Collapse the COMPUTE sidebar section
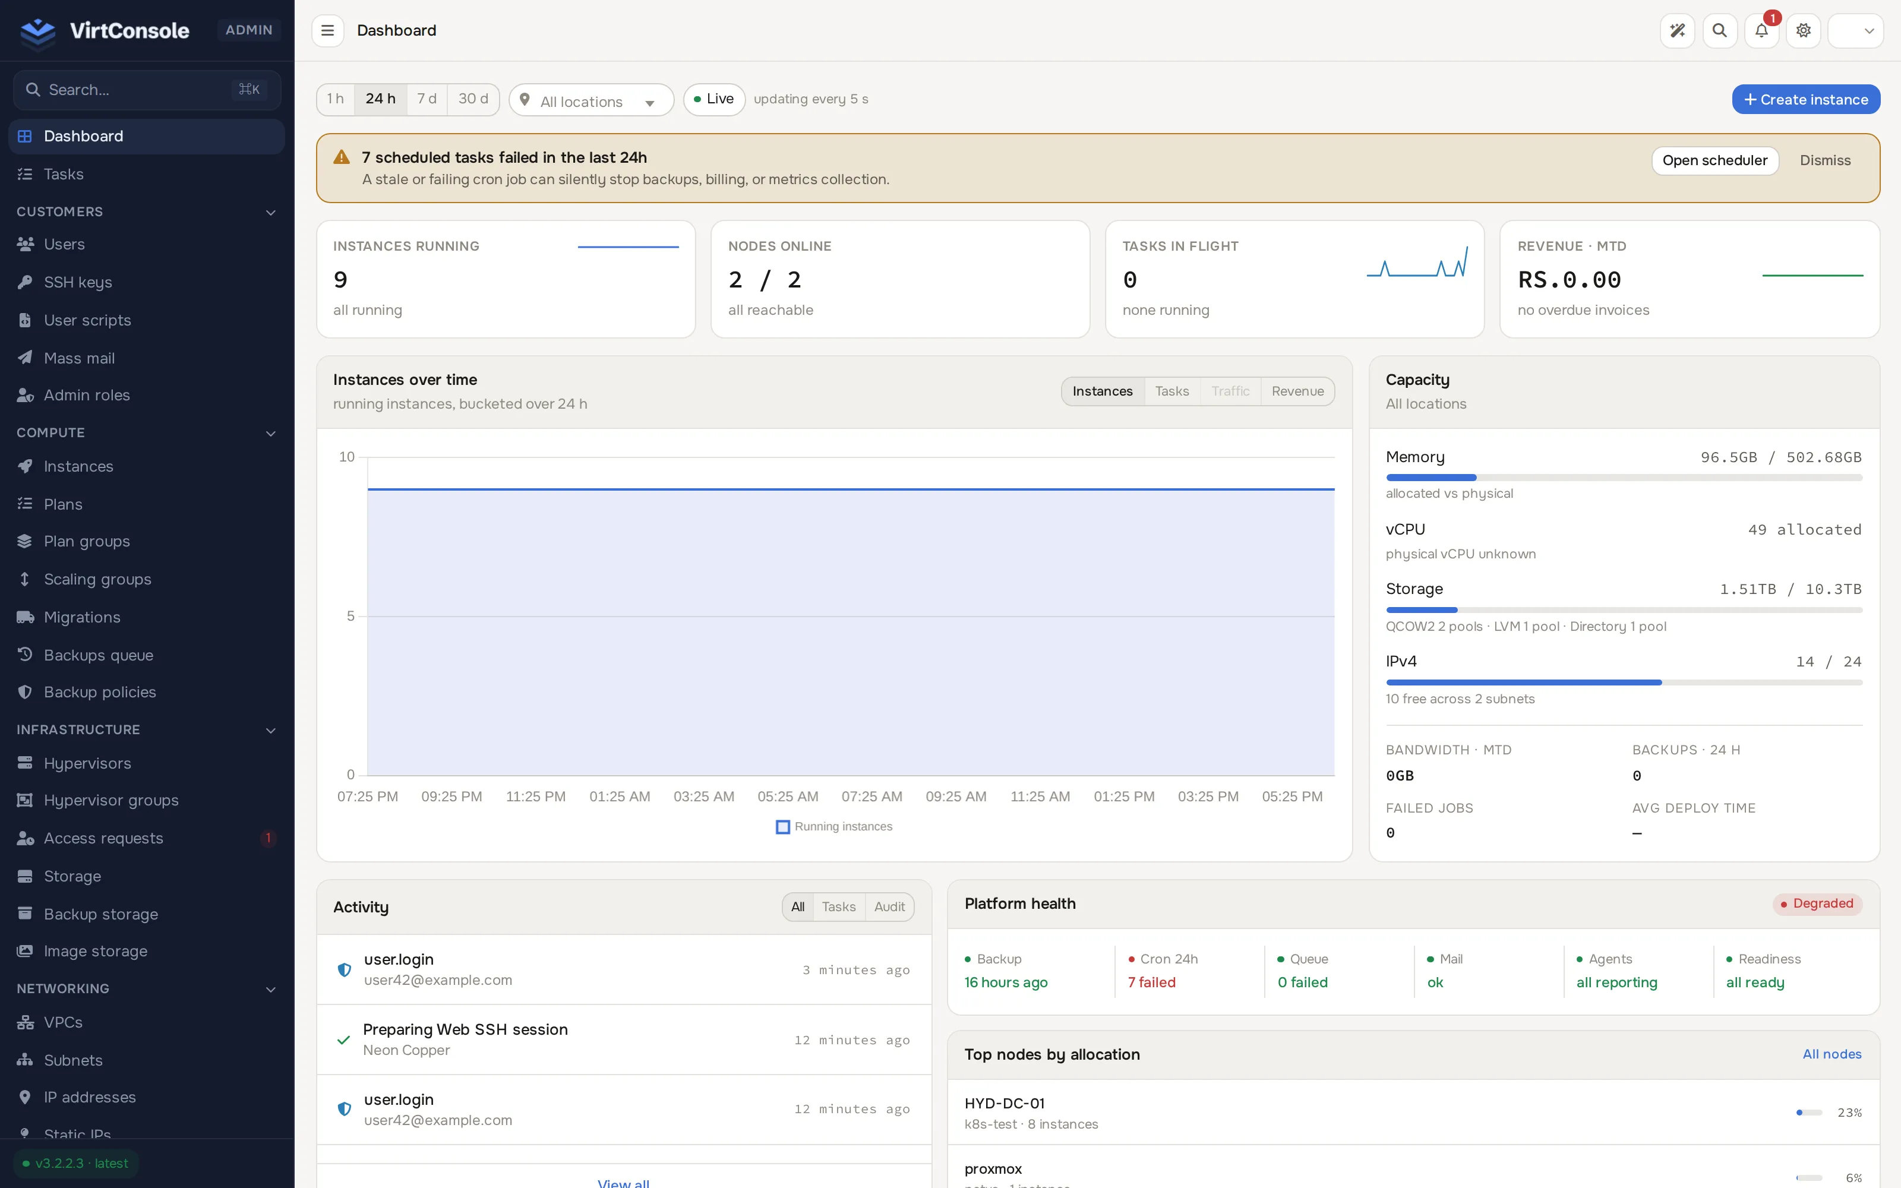The image size is (1901, 1188). pos(147,433)
